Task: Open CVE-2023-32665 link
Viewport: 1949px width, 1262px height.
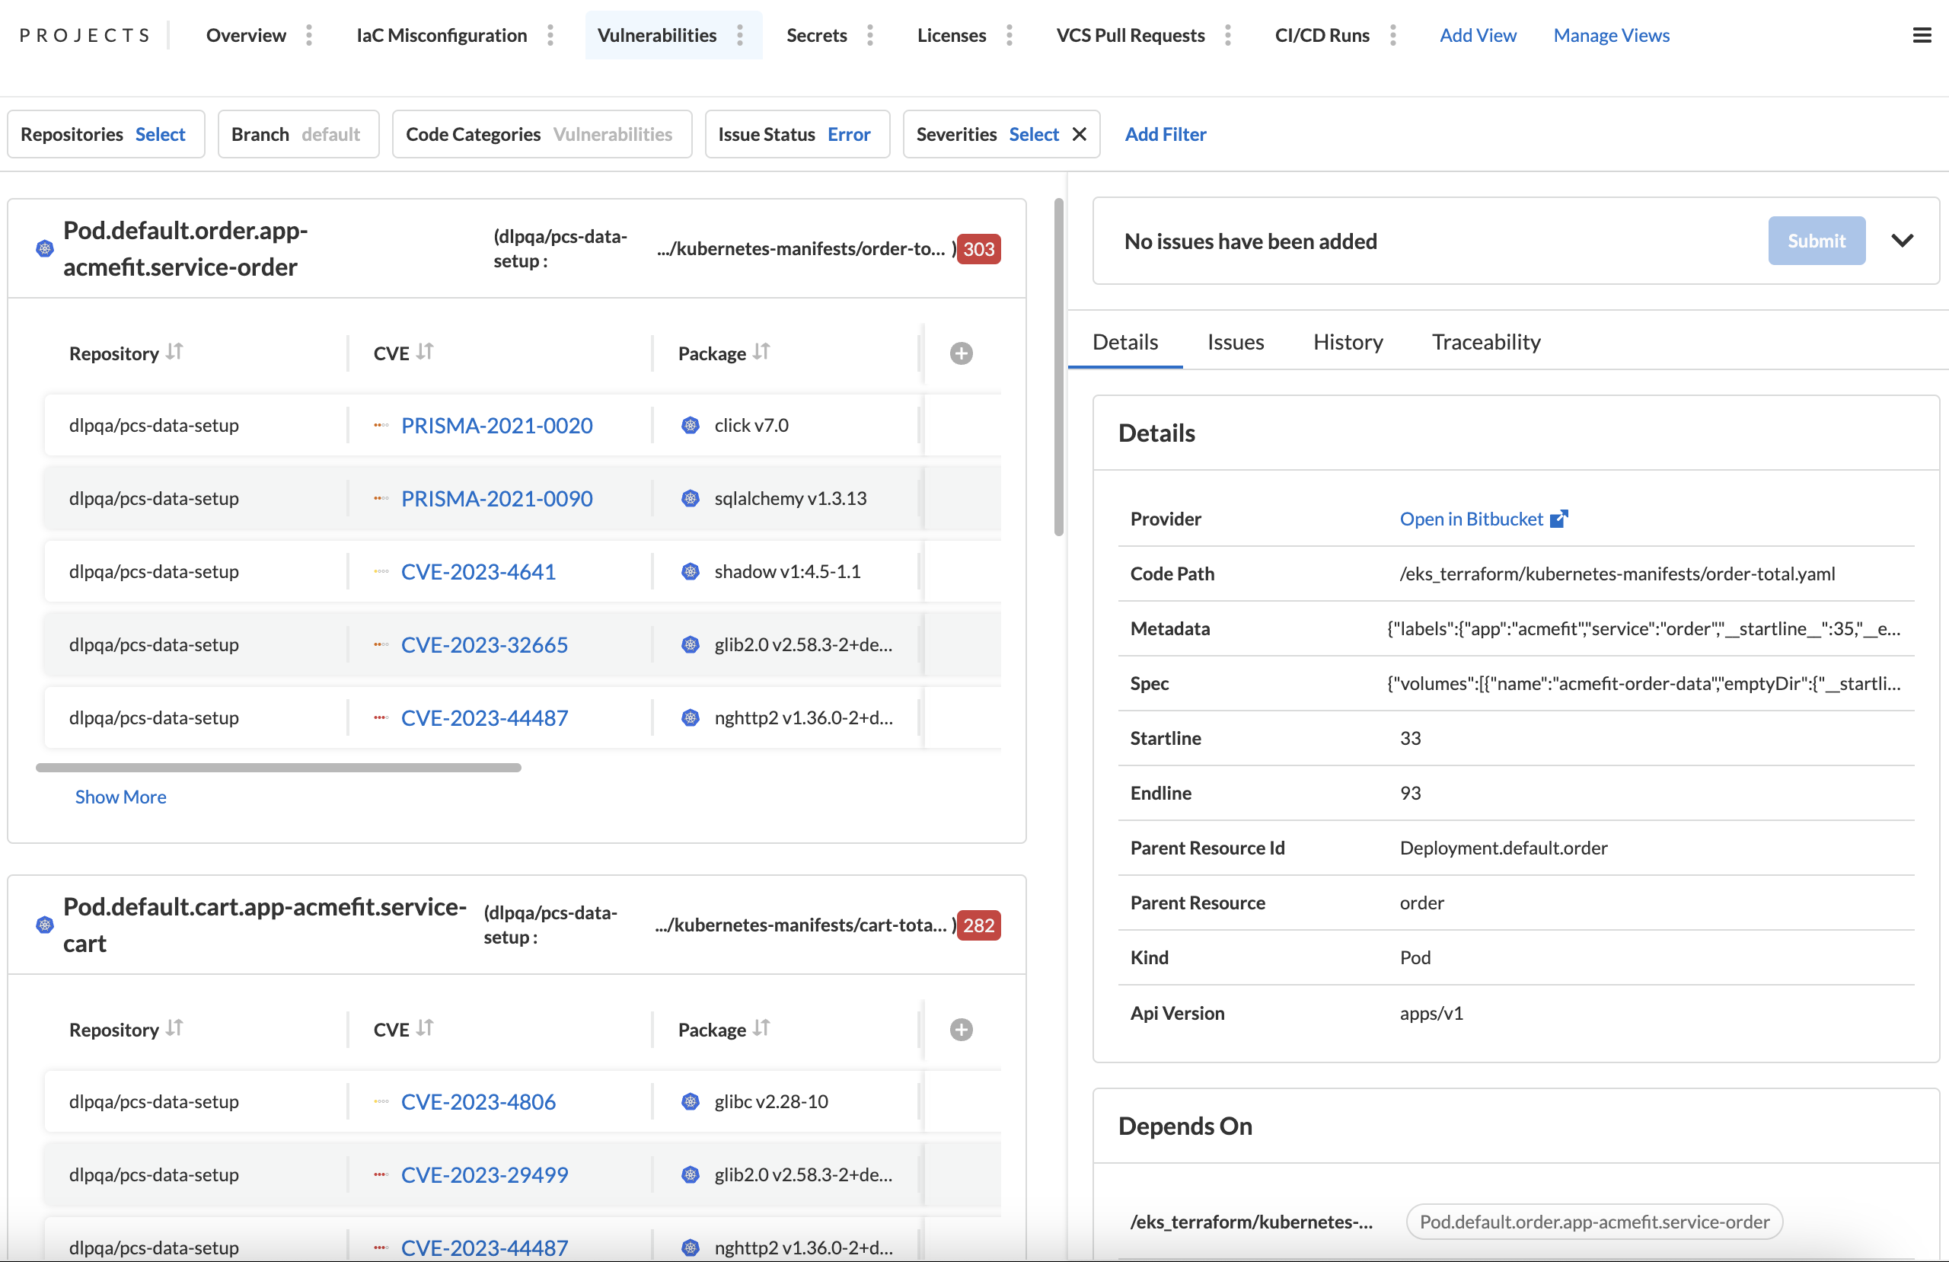Action: 484,645
